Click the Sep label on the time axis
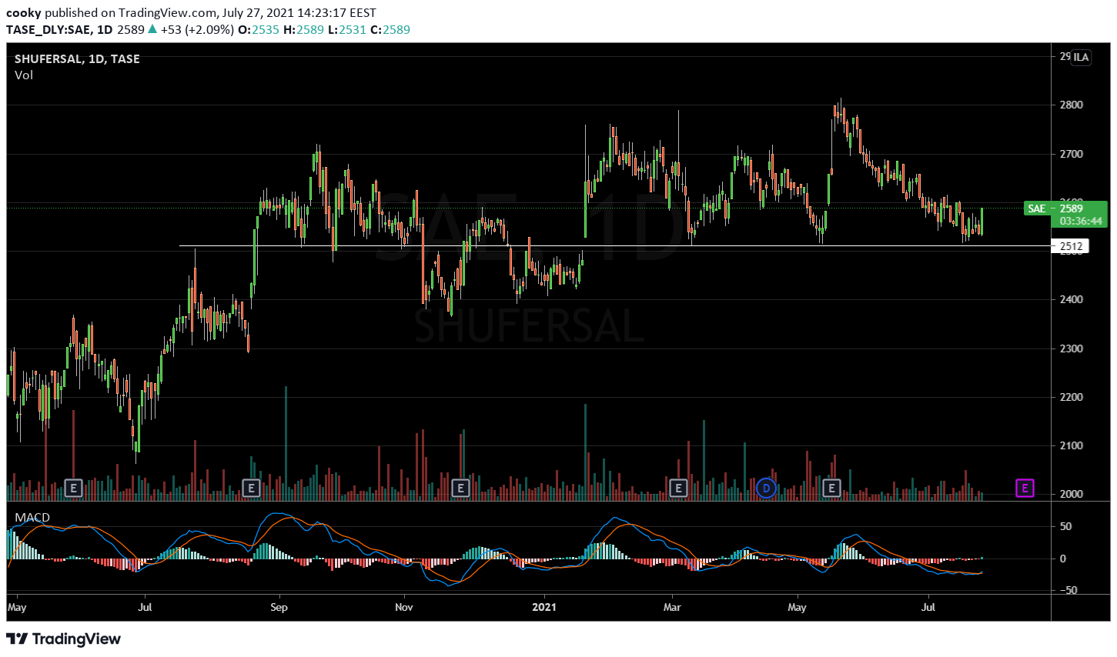 (279, 608)
